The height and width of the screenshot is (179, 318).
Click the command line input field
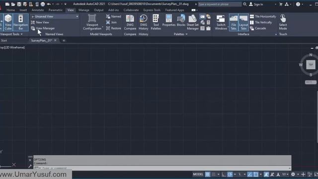[x=162, y=168]
